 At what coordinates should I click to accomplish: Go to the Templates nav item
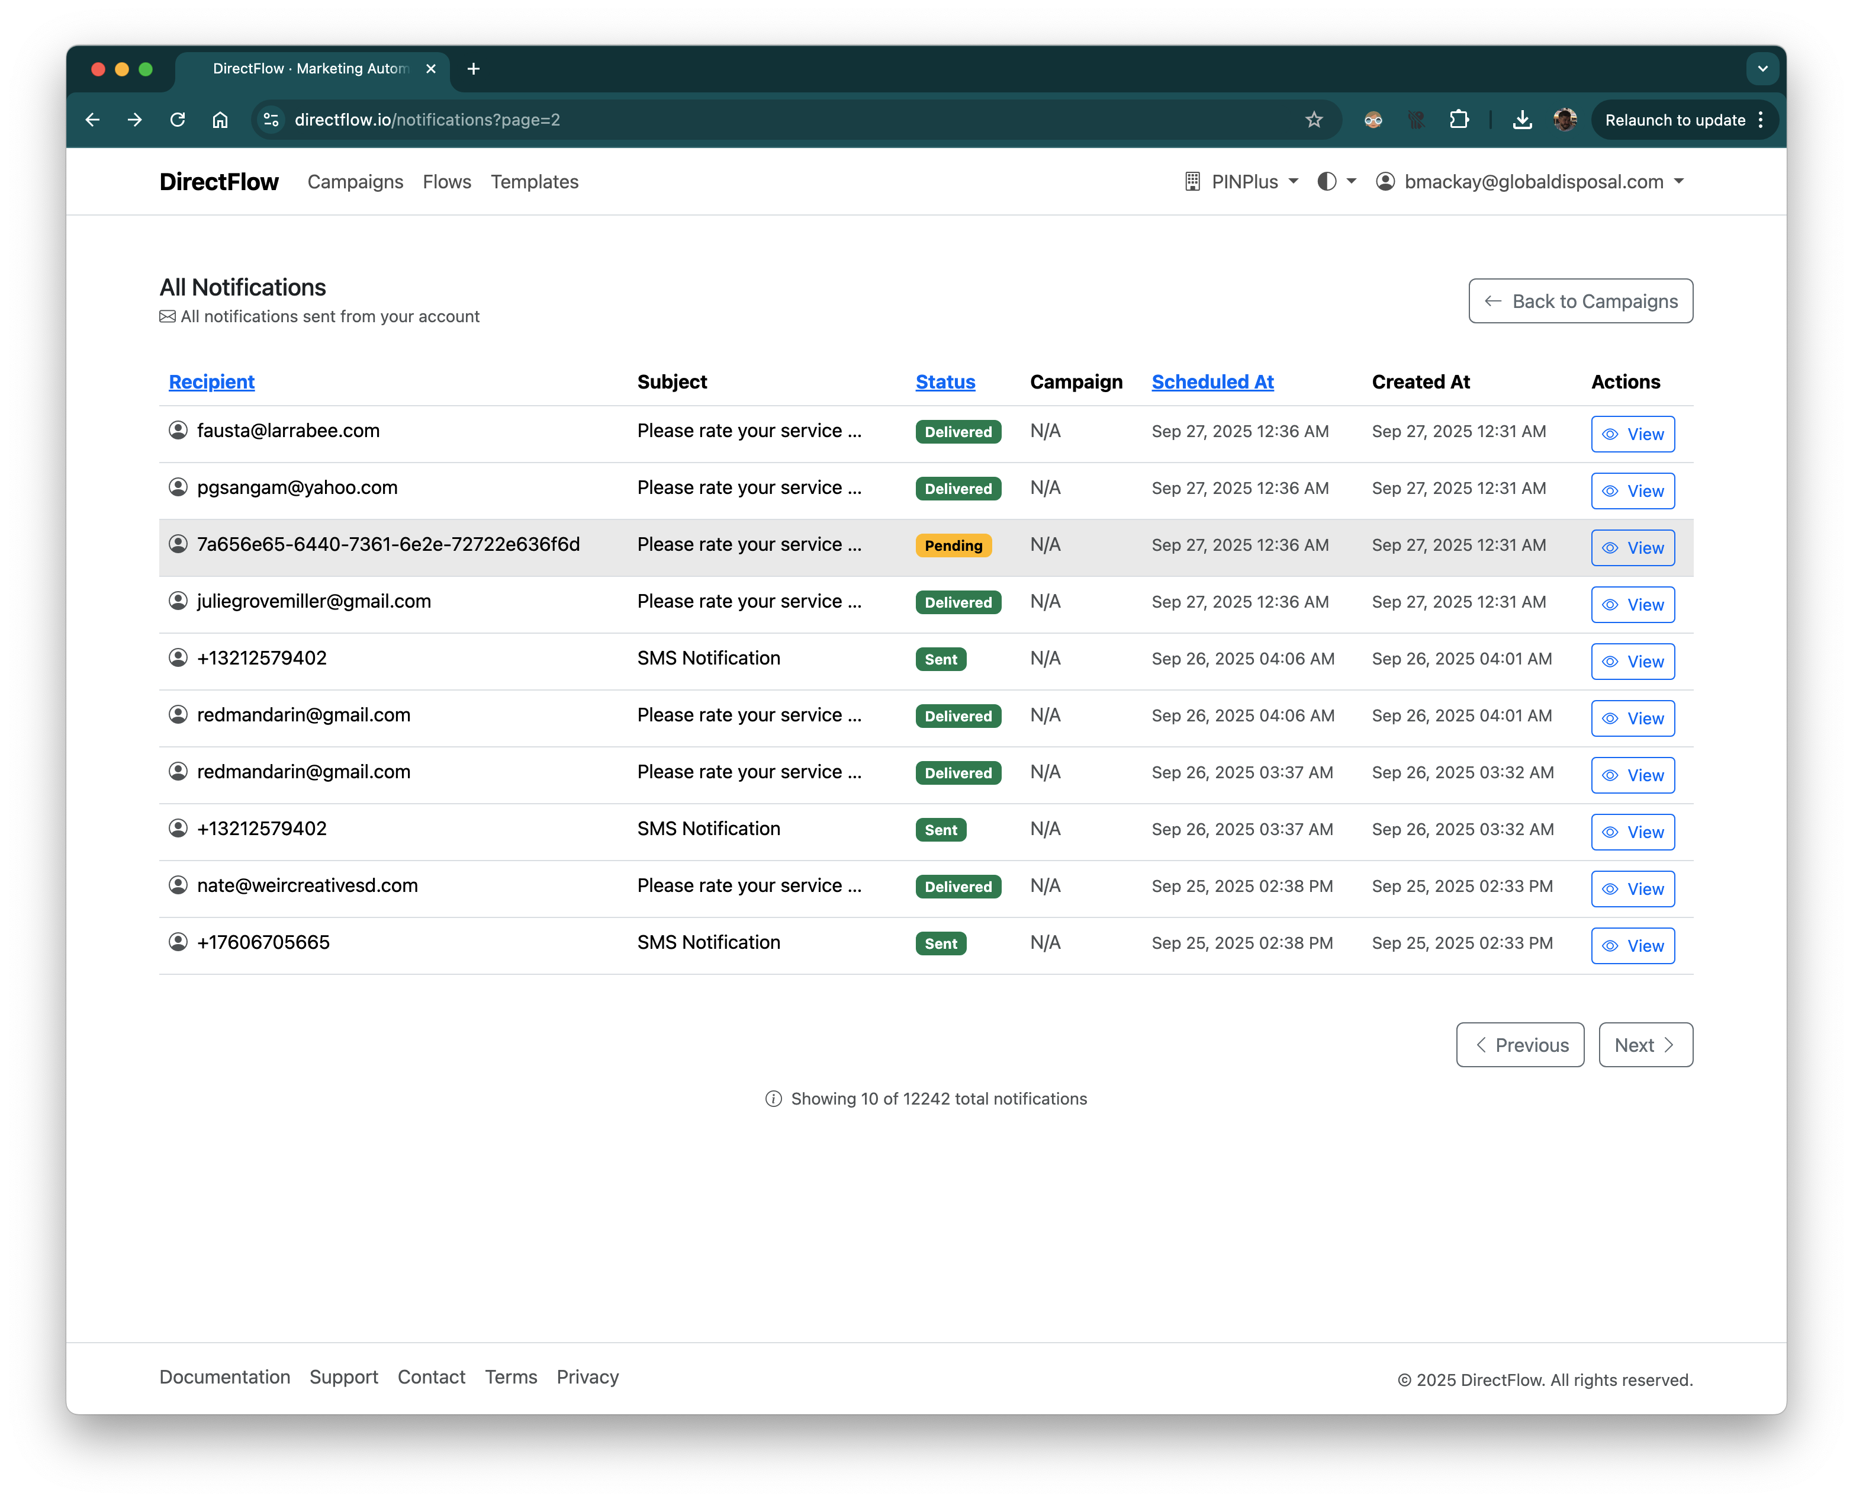click(x=535, y=182)
